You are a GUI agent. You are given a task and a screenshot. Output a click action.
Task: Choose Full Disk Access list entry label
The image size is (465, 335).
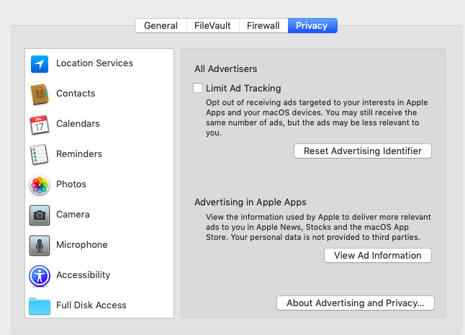[x=91, y=305]
